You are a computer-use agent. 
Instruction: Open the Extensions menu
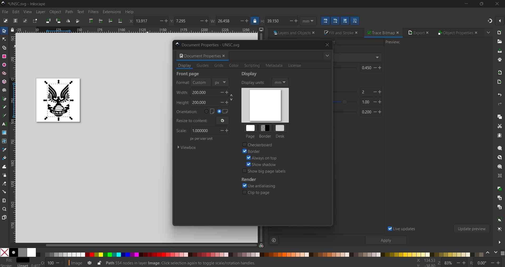click(x=112, y=12)
